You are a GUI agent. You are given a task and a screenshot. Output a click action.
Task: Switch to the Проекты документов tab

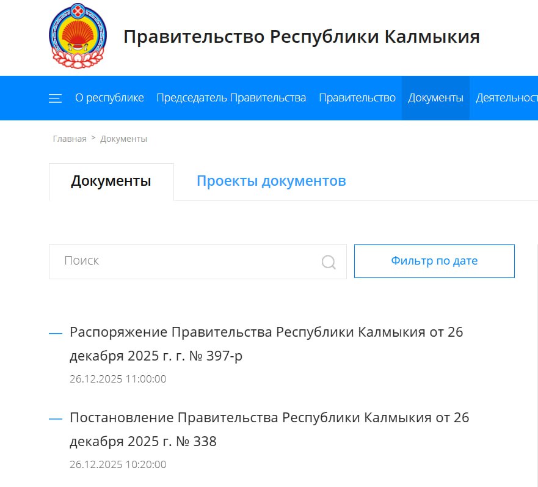(271, 181)
